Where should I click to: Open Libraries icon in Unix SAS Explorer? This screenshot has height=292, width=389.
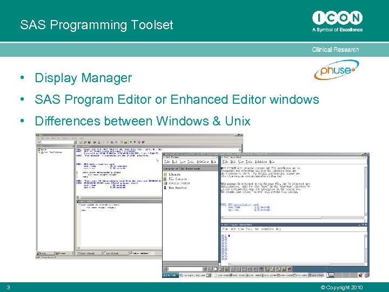pos(165,174)
